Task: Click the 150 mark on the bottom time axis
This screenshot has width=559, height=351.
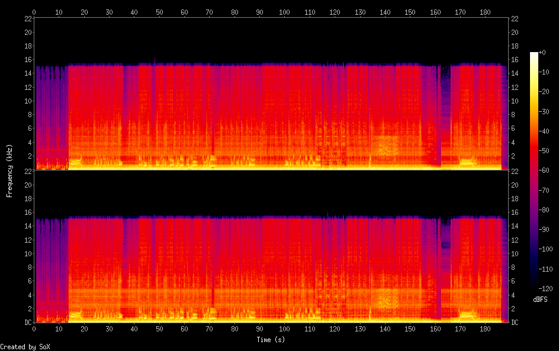Action: coord(410,329)
